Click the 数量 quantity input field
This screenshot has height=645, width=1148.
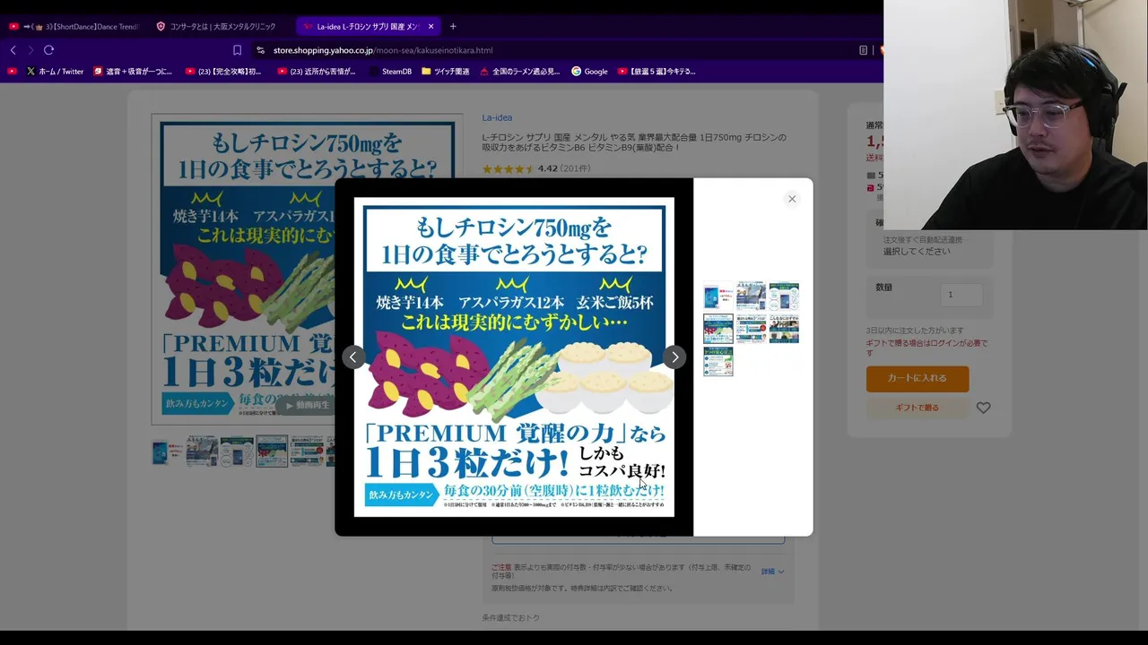(x=961, y=295)
